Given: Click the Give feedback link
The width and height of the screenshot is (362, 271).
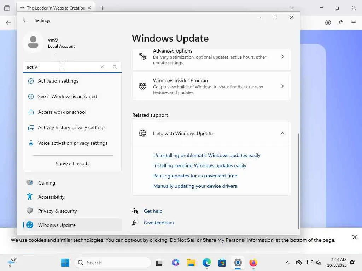Looking at the screenshot, I should coord(159,223).
